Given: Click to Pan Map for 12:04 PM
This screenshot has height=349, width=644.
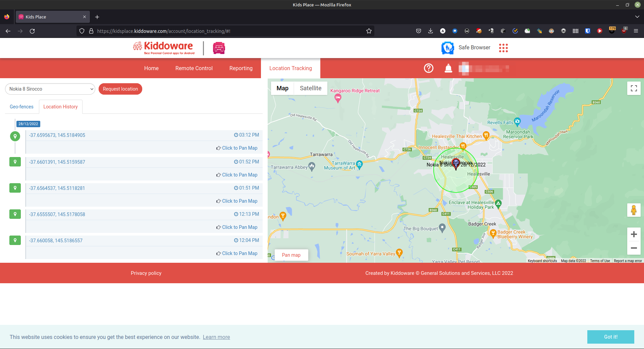Looking at the screenshot, I should 237,253.
